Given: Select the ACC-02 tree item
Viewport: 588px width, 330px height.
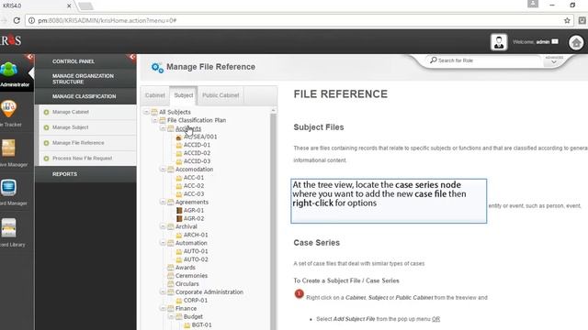Looking at the screenshot, I should [194, 186].
